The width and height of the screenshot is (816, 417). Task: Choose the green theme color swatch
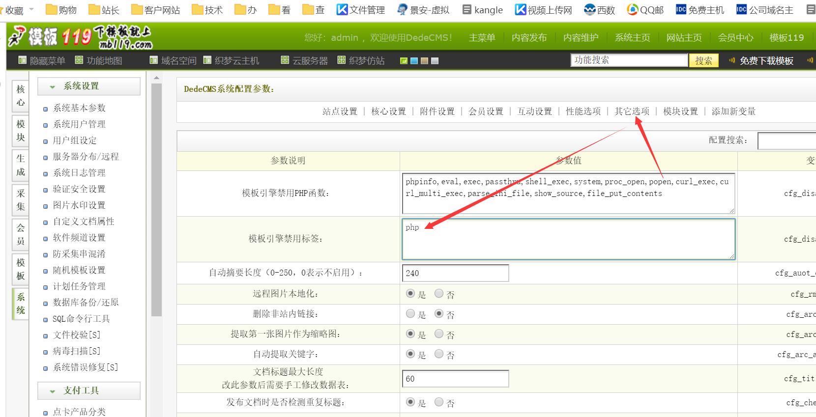click(x=404, y=61)
